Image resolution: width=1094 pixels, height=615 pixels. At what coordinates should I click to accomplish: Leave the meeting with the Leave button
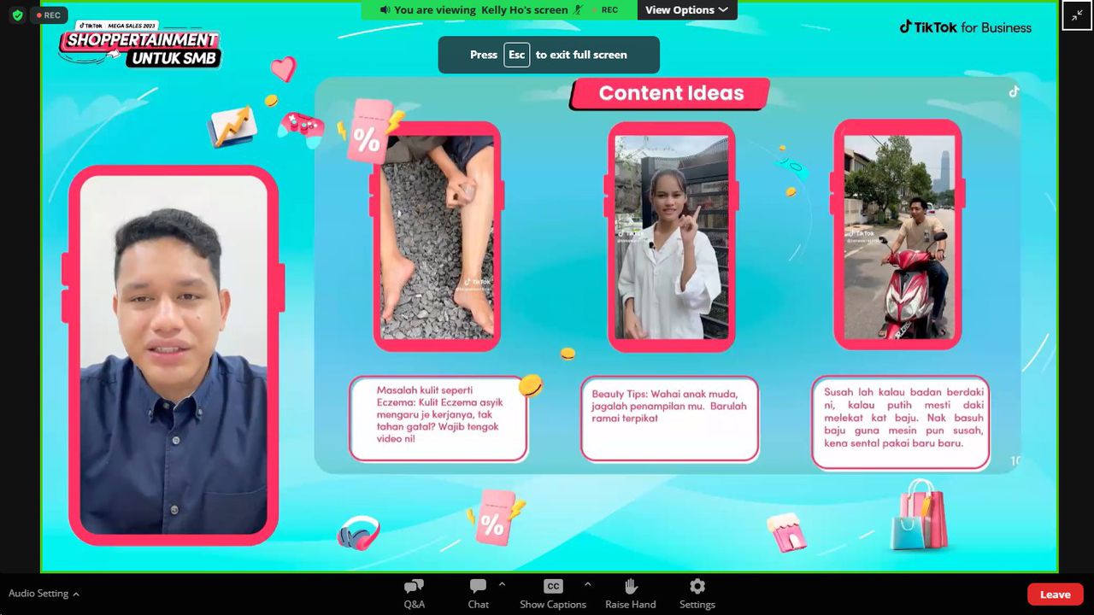coord(1055,594)
